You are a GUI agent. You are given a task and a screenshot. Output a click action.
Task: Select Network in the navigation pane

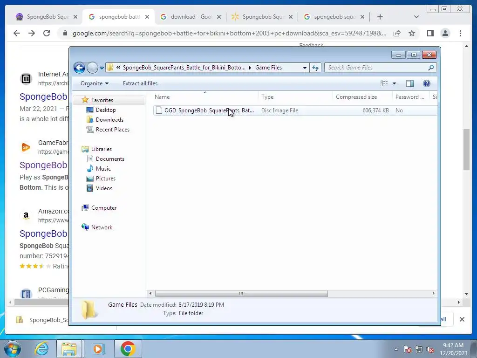coord(102,227)
